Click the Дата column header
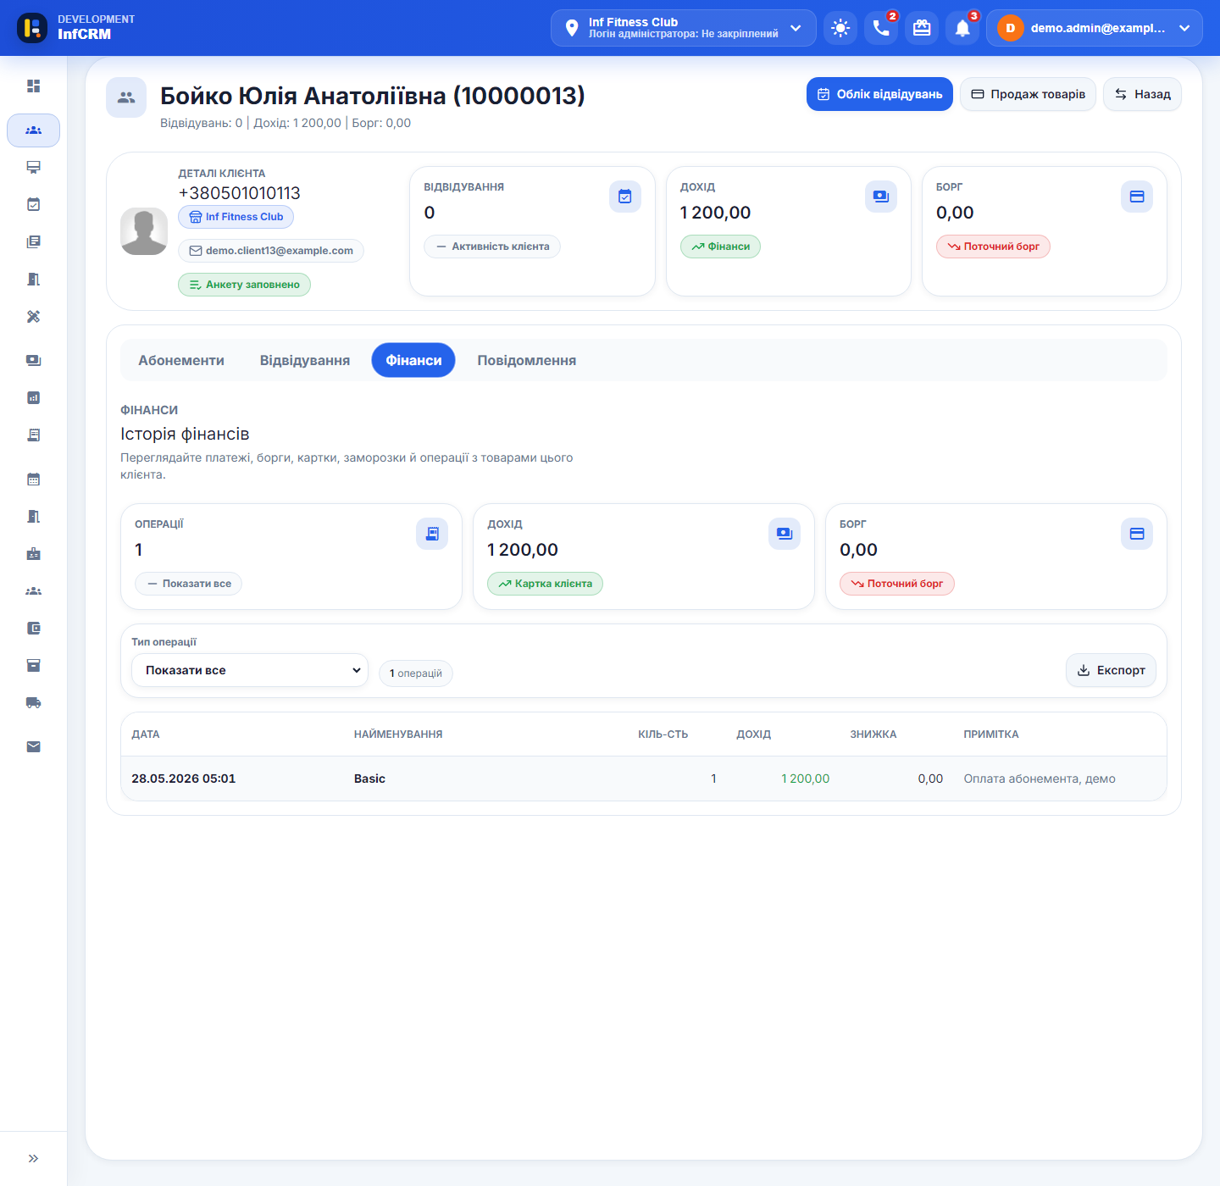 146,734
